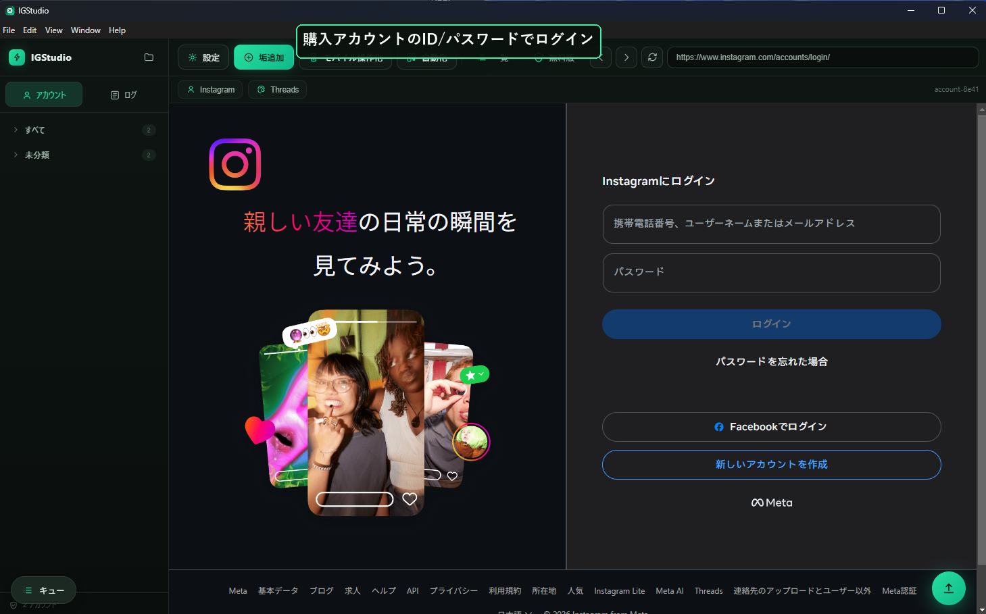Open the 所在地 footer link
Screen dimensions: 986x614
[544, 591]
